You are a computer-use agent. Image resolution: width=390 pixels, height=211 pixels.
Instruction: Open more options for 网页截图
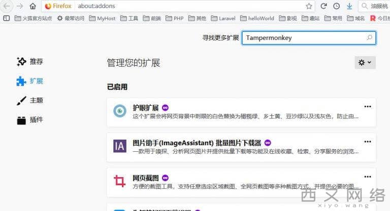click(x=368, y=177)
